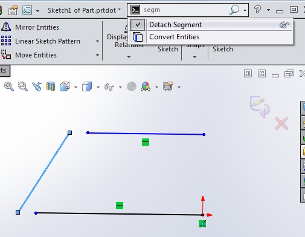Click View Orientation icon

pos(65,86)
